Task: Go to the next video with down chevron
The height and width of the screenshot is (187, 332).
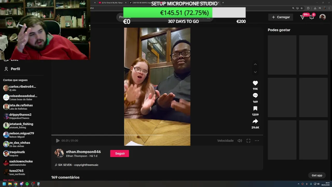Action: coord(255,72)
